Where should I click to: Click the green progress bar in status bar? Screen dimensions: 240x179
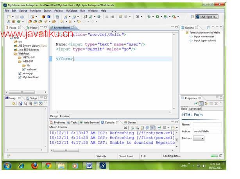(215, 156)
